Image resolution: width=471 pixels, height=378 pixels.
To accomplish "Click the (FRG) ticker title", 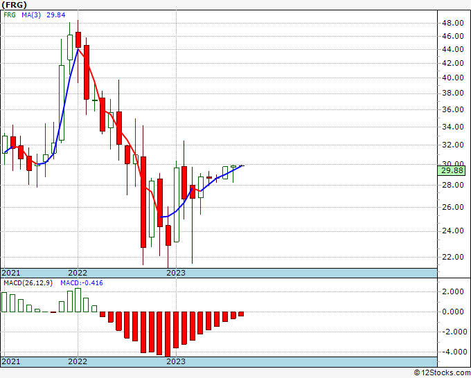I will [14, 5].
